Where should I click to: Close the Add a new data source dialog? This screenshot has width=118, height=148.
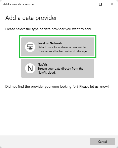point(112,4)
